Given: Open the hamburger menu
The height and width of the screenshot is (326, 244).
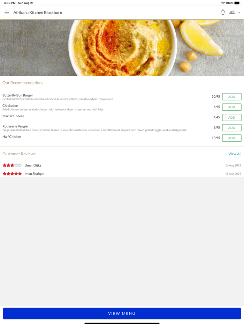Looking at the screenshot, I should pos(7,13).
